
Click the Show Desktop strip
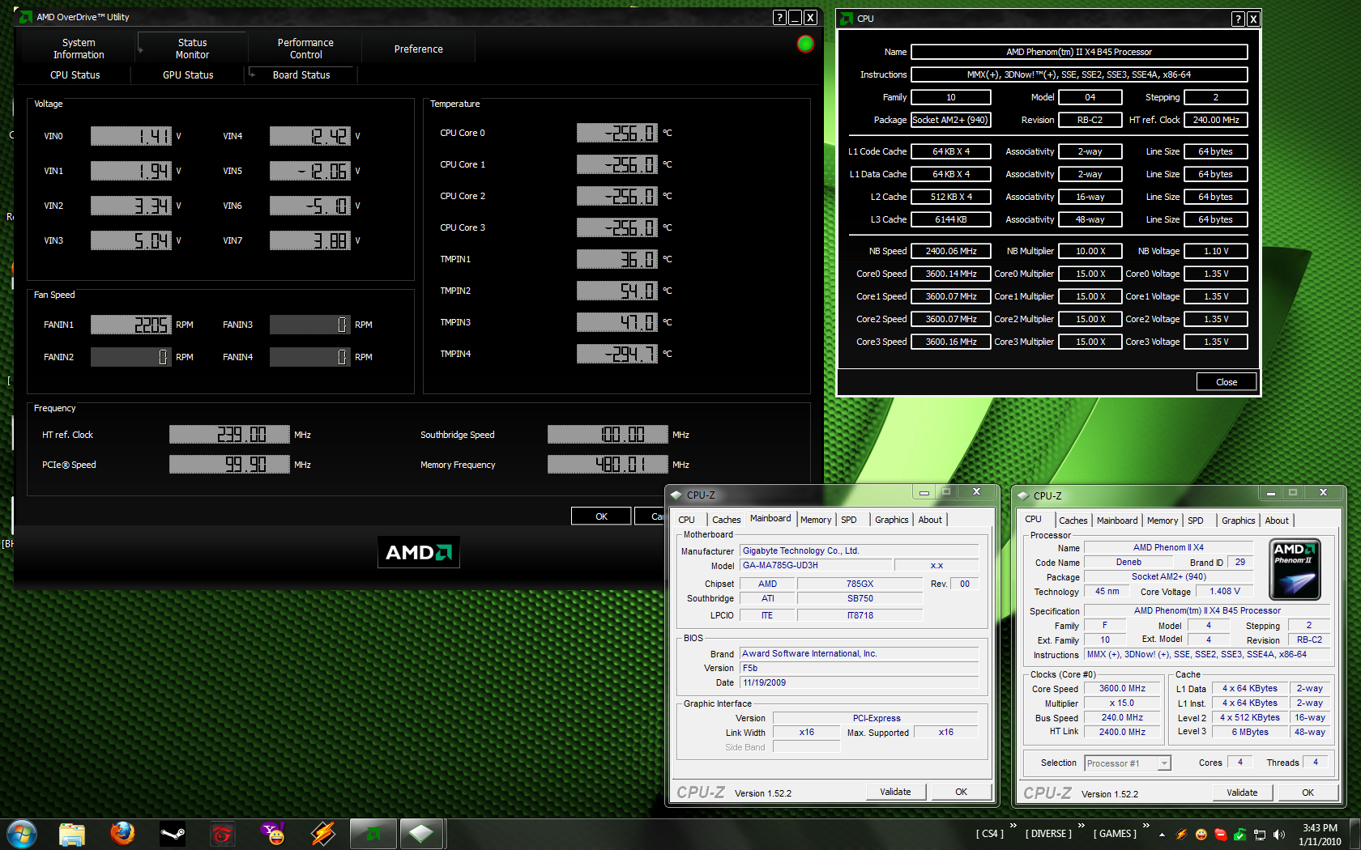[1355, 834]
